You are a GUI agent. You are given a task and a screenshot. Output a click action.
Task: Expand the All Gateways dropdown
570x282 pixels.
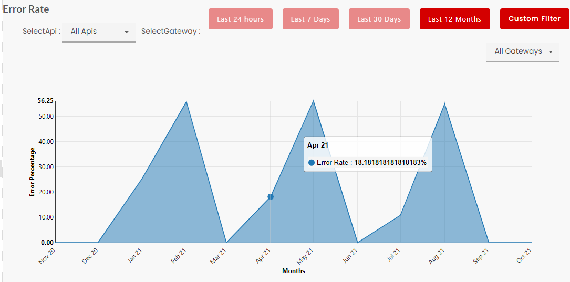[522, 52]
